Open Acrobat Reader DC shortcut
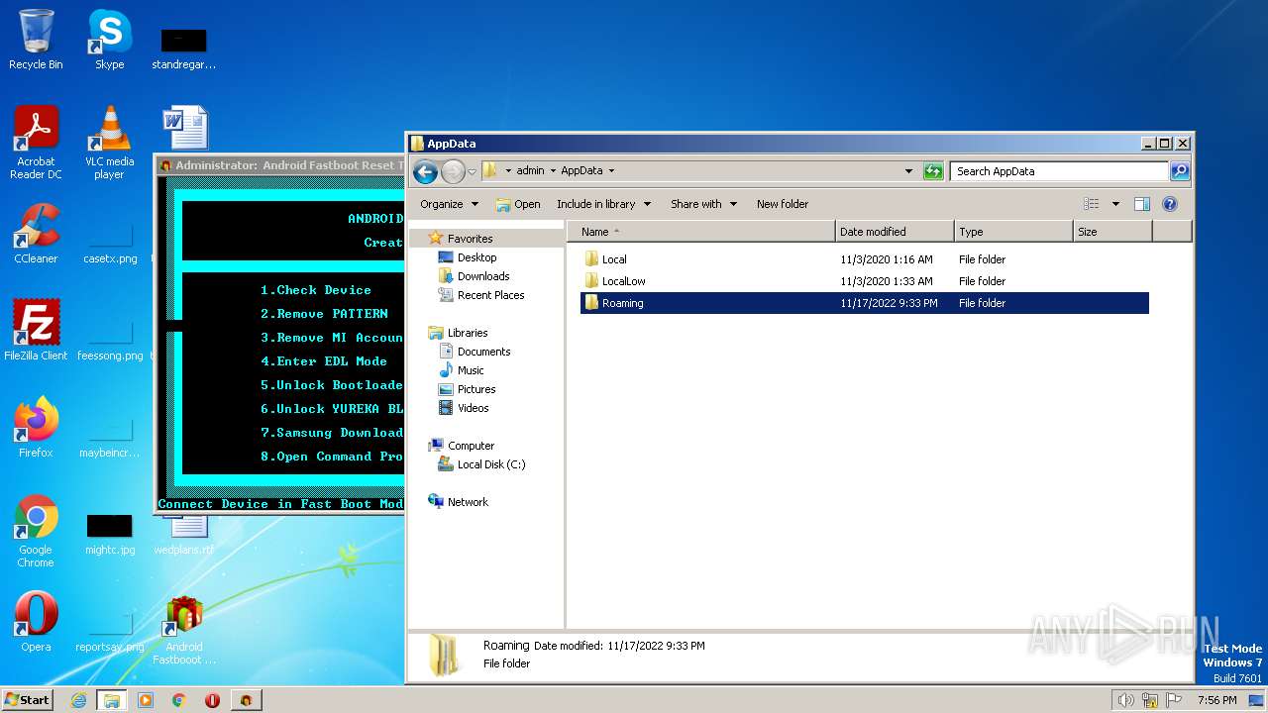Viewport: 1268px width, 713px height. pos(36,142)
